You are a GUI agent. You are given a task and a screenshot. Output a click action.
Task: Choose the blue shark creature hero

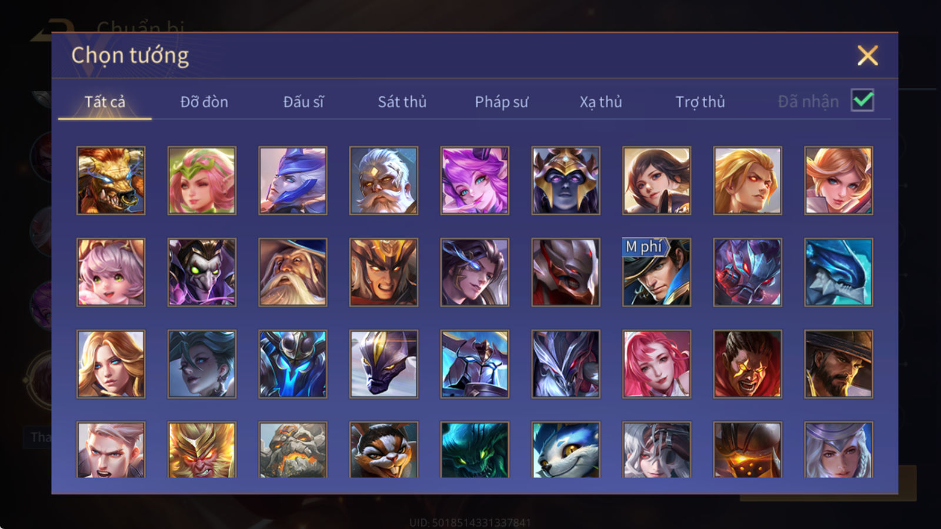(x=838, y=272)
